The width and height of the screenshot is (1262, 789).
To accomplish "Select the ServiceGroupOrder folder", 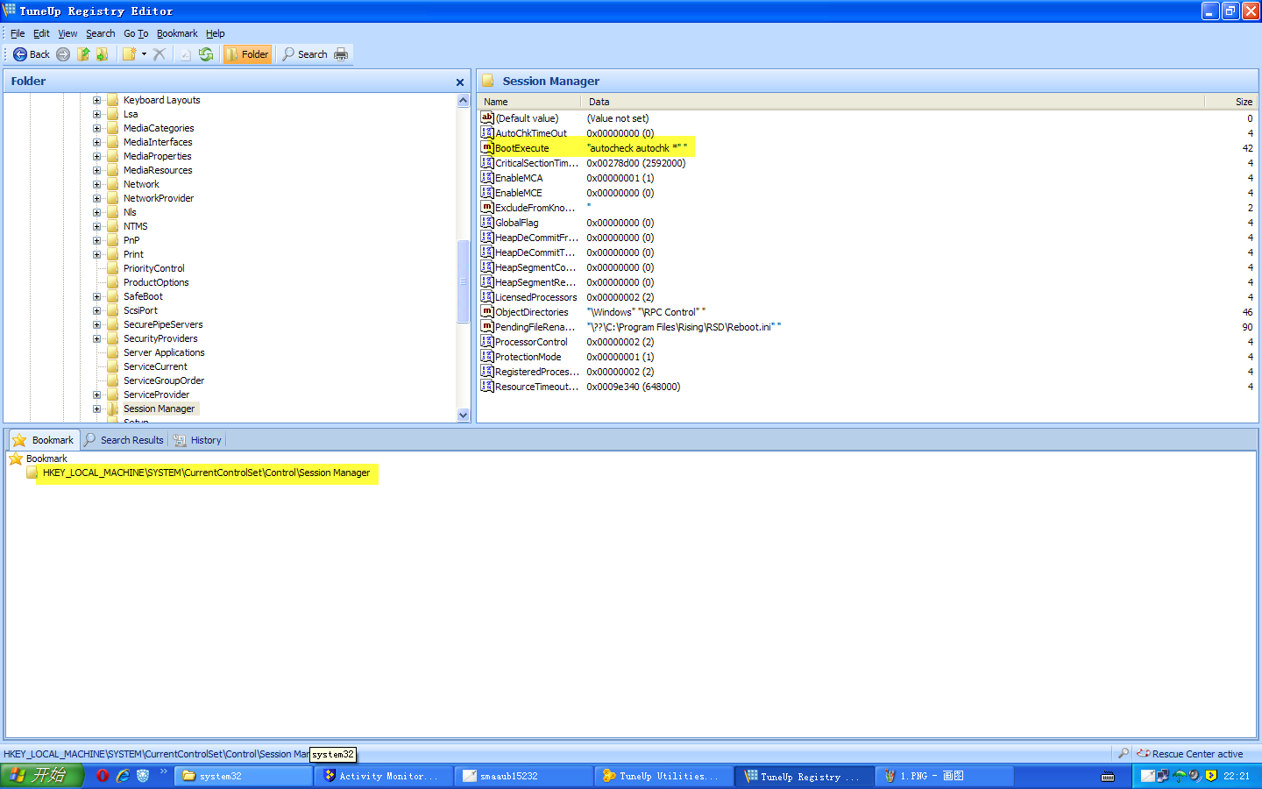I will pyautogui.click(x=164, y=380).
